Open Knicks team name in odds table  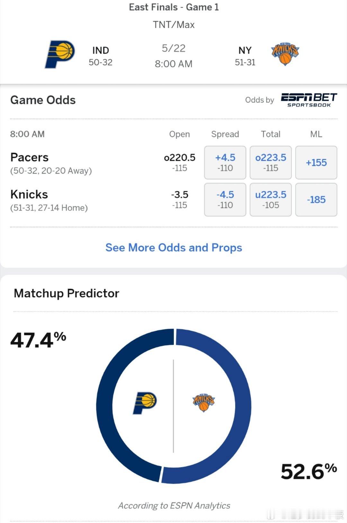click(x=29, y=194)
